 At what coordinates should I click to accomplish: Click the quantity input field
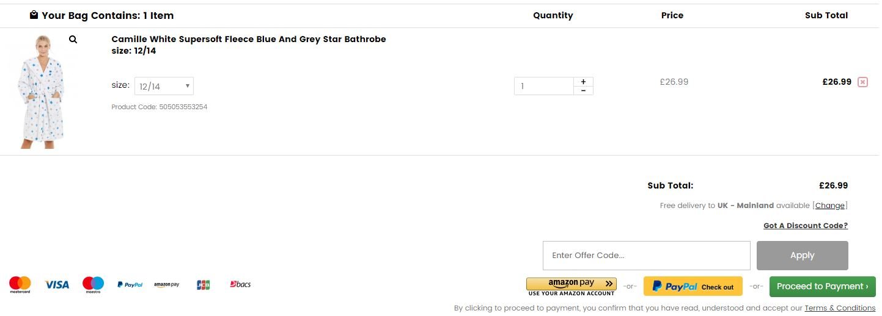543,86
